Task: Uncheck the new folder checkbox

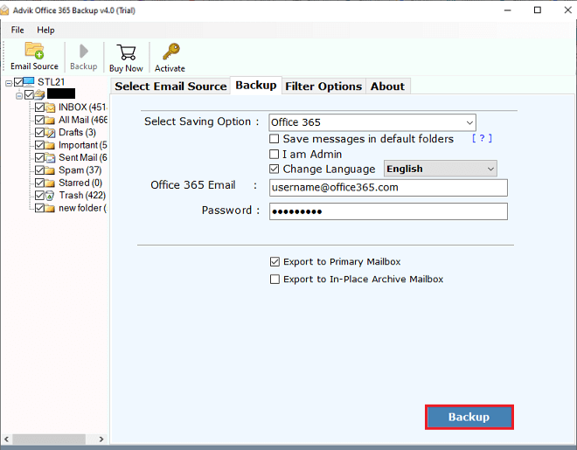Action: (39, 208)
